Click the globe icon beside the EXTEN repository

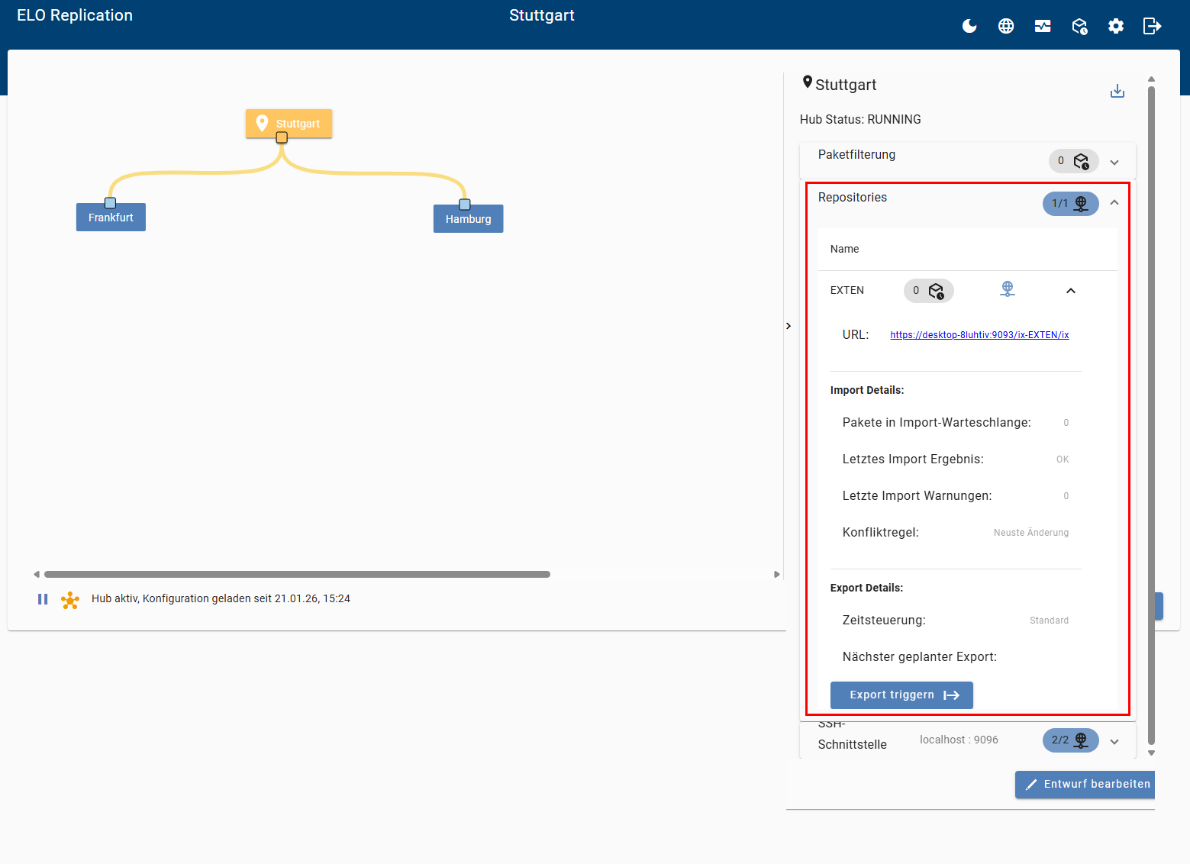tap(1008, 289)
